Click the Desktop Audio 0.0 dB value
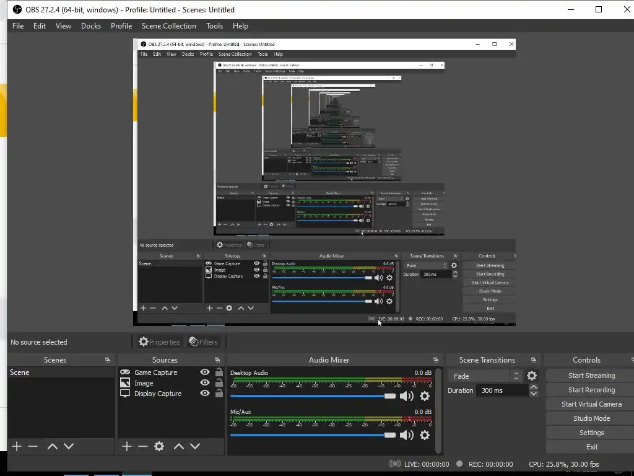The height and width of the screenshot is (476, 634). click(x=422, y=372)
